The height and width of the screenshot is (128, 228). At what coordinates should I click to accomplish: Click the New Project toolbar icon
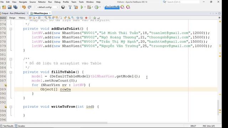(x=4, y=7)
